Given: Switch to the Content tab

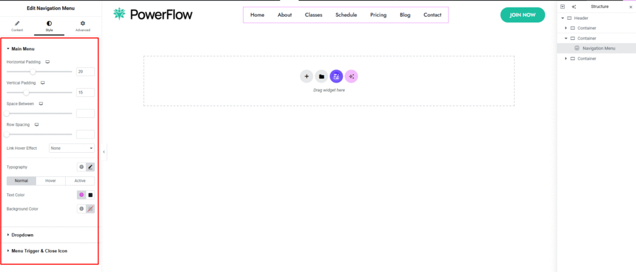Looking at the screenshot, I should pyautogui.click(x=16, y=25).
